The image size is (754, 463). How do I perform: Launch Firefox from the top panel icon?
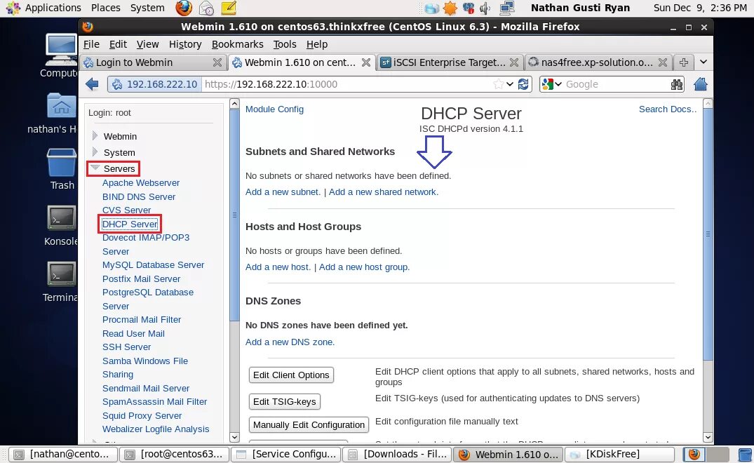(x=183, y=8)
